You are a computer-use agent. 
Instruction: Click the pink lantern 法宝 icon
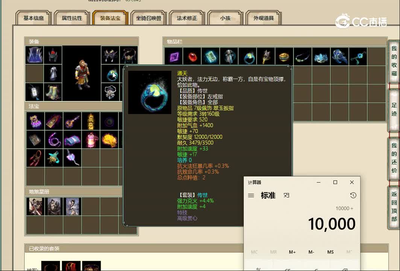pos(91,140)
